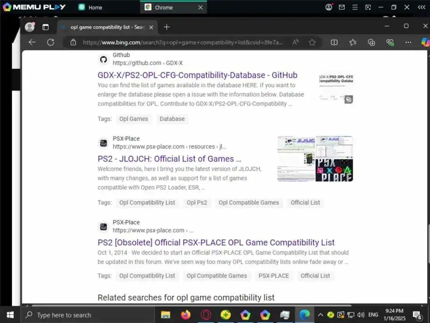Click the Opl Games tag
Image resolution: width=430 pixels, height=323 pixels.
[134, 119]
